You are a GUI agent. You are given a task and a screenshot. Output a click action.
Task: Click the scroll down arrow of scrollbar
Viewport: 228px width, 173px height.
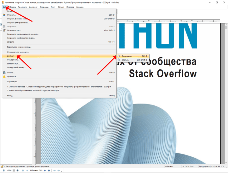click(x=226, y=163)
